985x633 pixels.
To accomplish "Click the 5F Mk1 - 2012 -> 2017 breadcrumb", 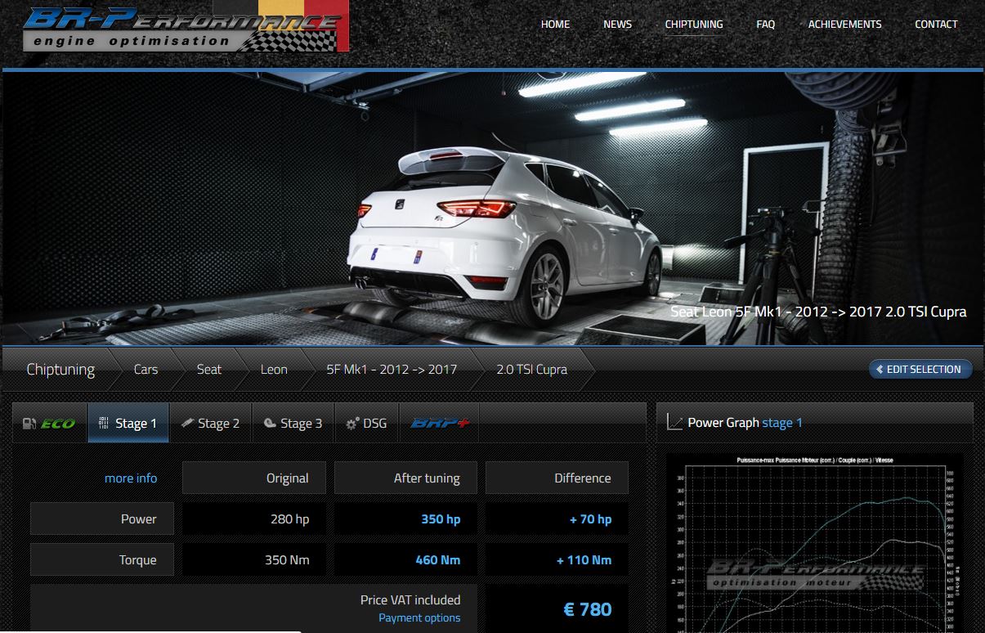I will click(x=392, y=370).
